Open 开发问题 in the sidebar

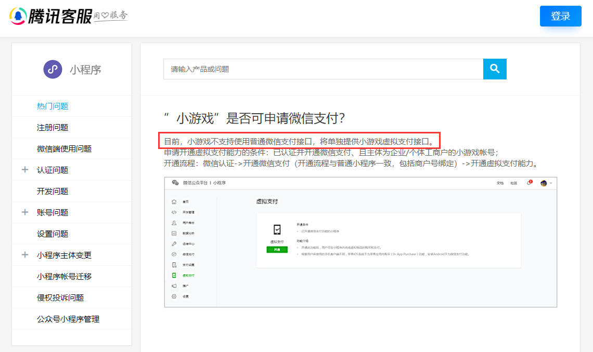(53, 191)
